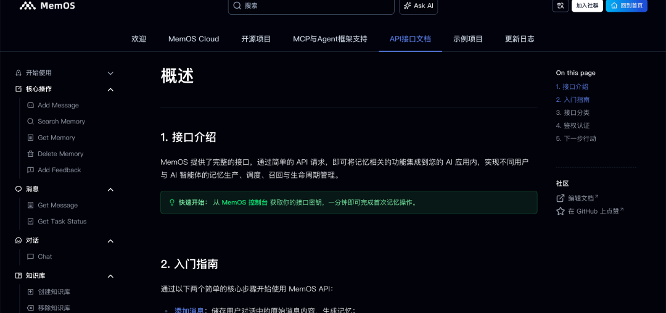Image resolution: width=666 pixels, height=313 pixels.
Task: Open the 更新日志 tab
Action: click(x=519, y=39)
